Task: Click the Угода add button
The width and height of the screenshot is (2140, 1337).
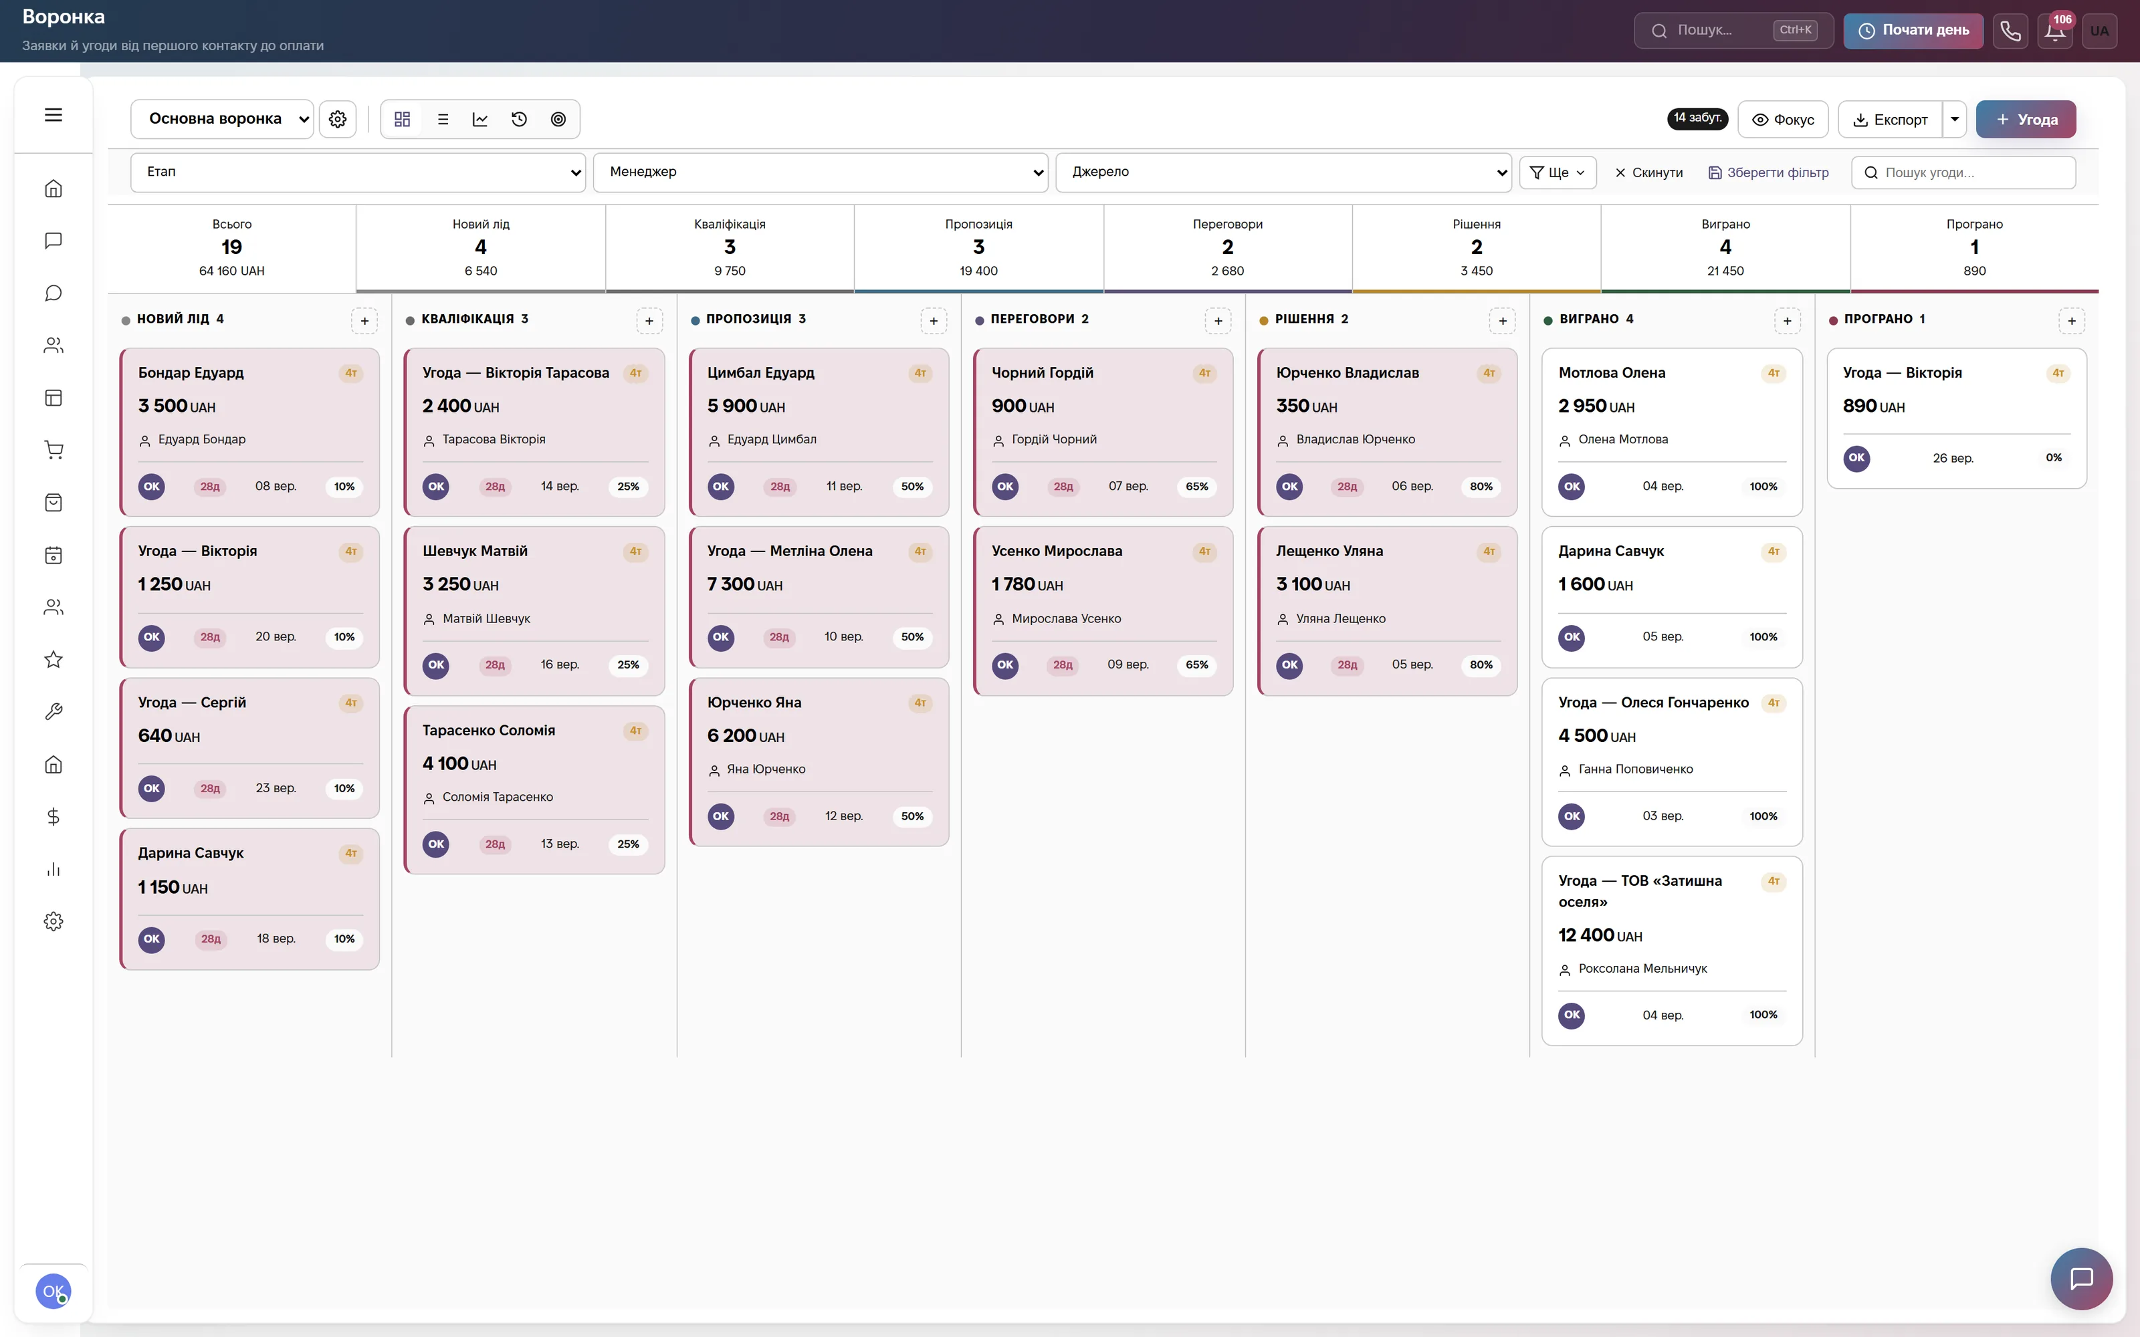Action: click(x=2026, y=120)
